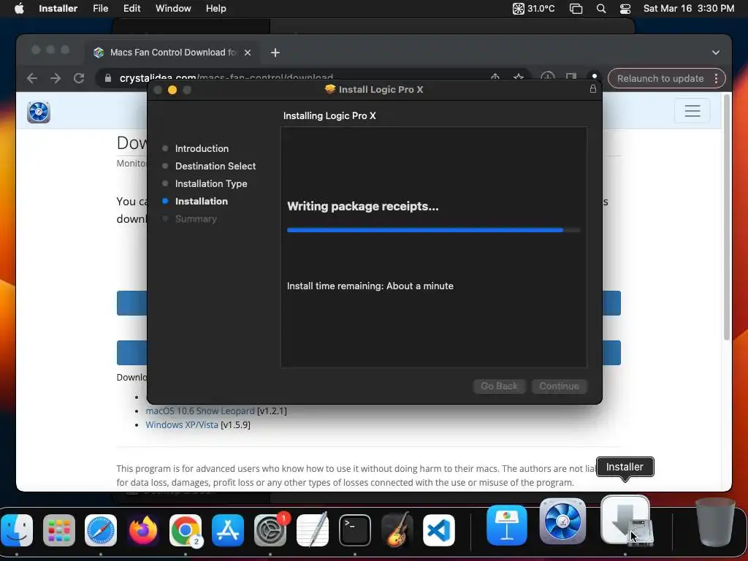This screenshot has width=748, height=561.
Task: Open Spotlight search in the menu bar
Action: (601, 9)
